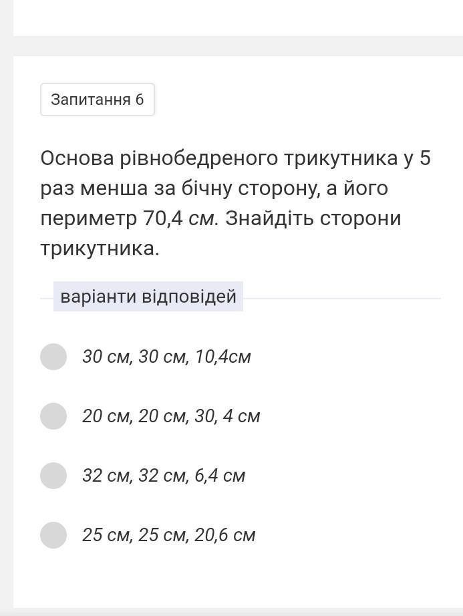Choose radio option 20 см, 20 см, 30, 4 см
This screenshot has height=616, width=463.
click(53, 416)
